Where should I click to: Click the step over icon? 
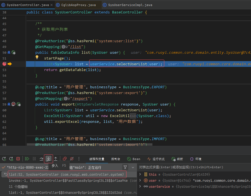pyautogui.click(x=41, y=159)
